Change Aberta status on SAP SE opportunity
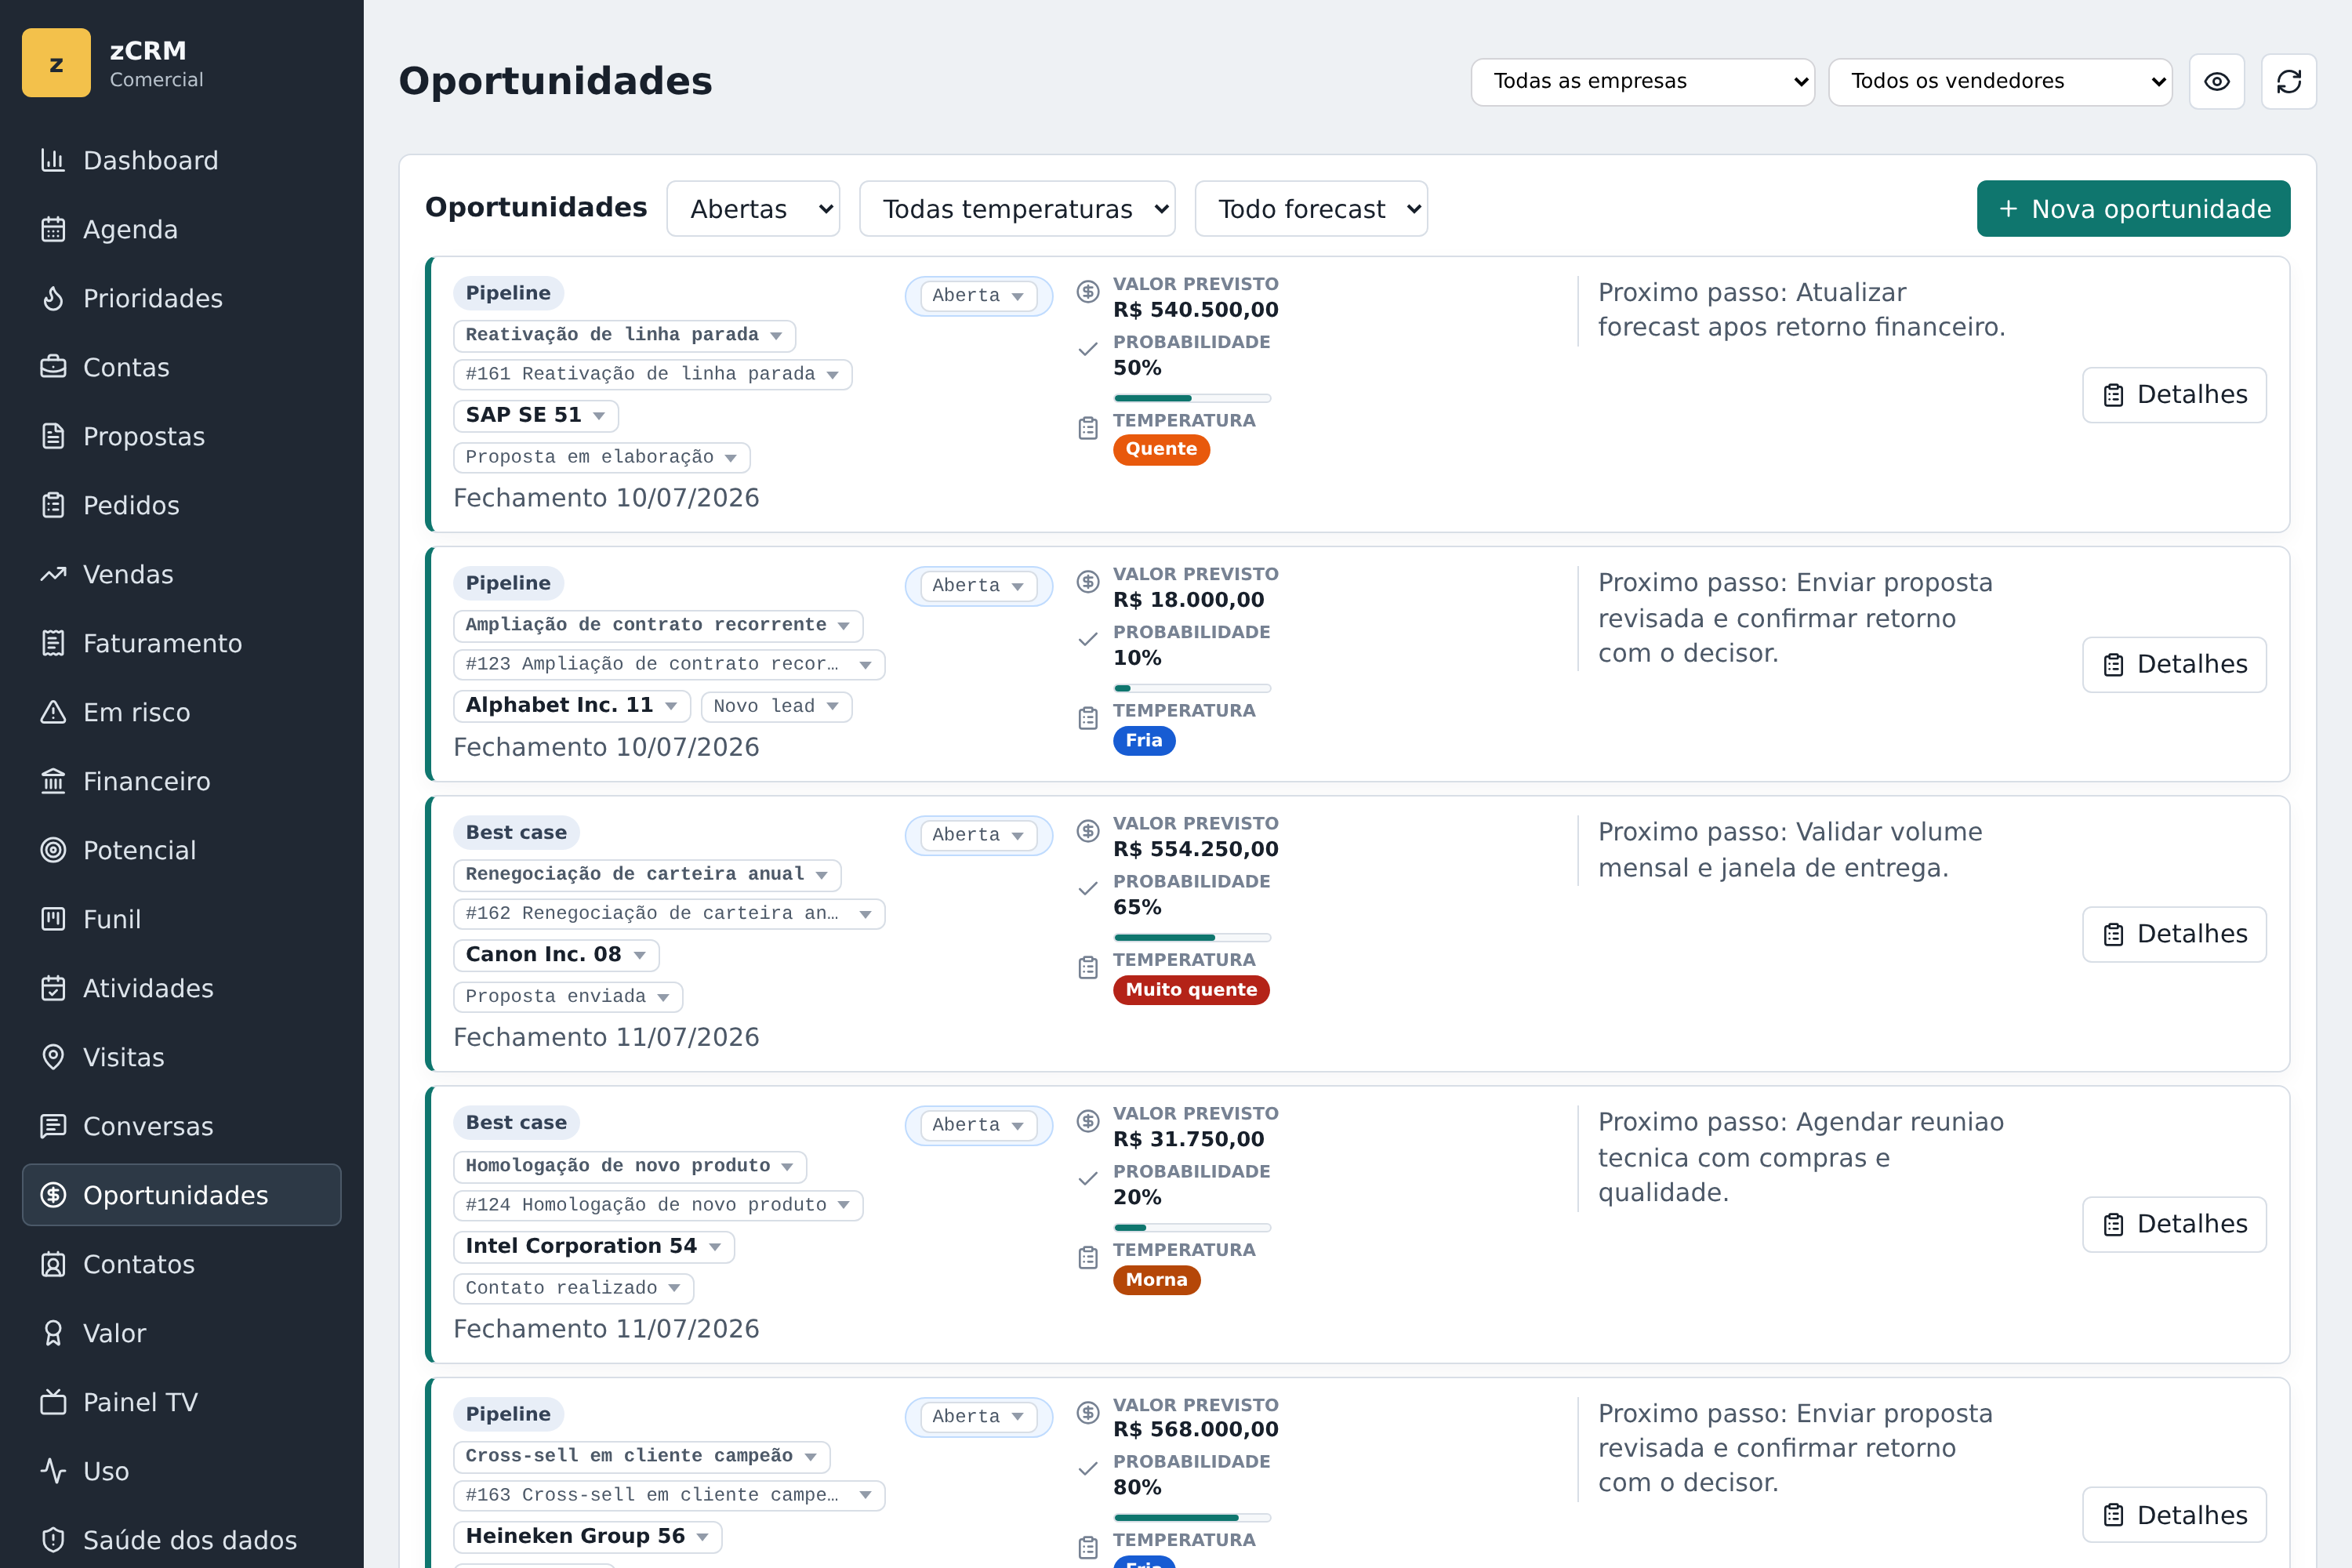 (x=978, y=296)
